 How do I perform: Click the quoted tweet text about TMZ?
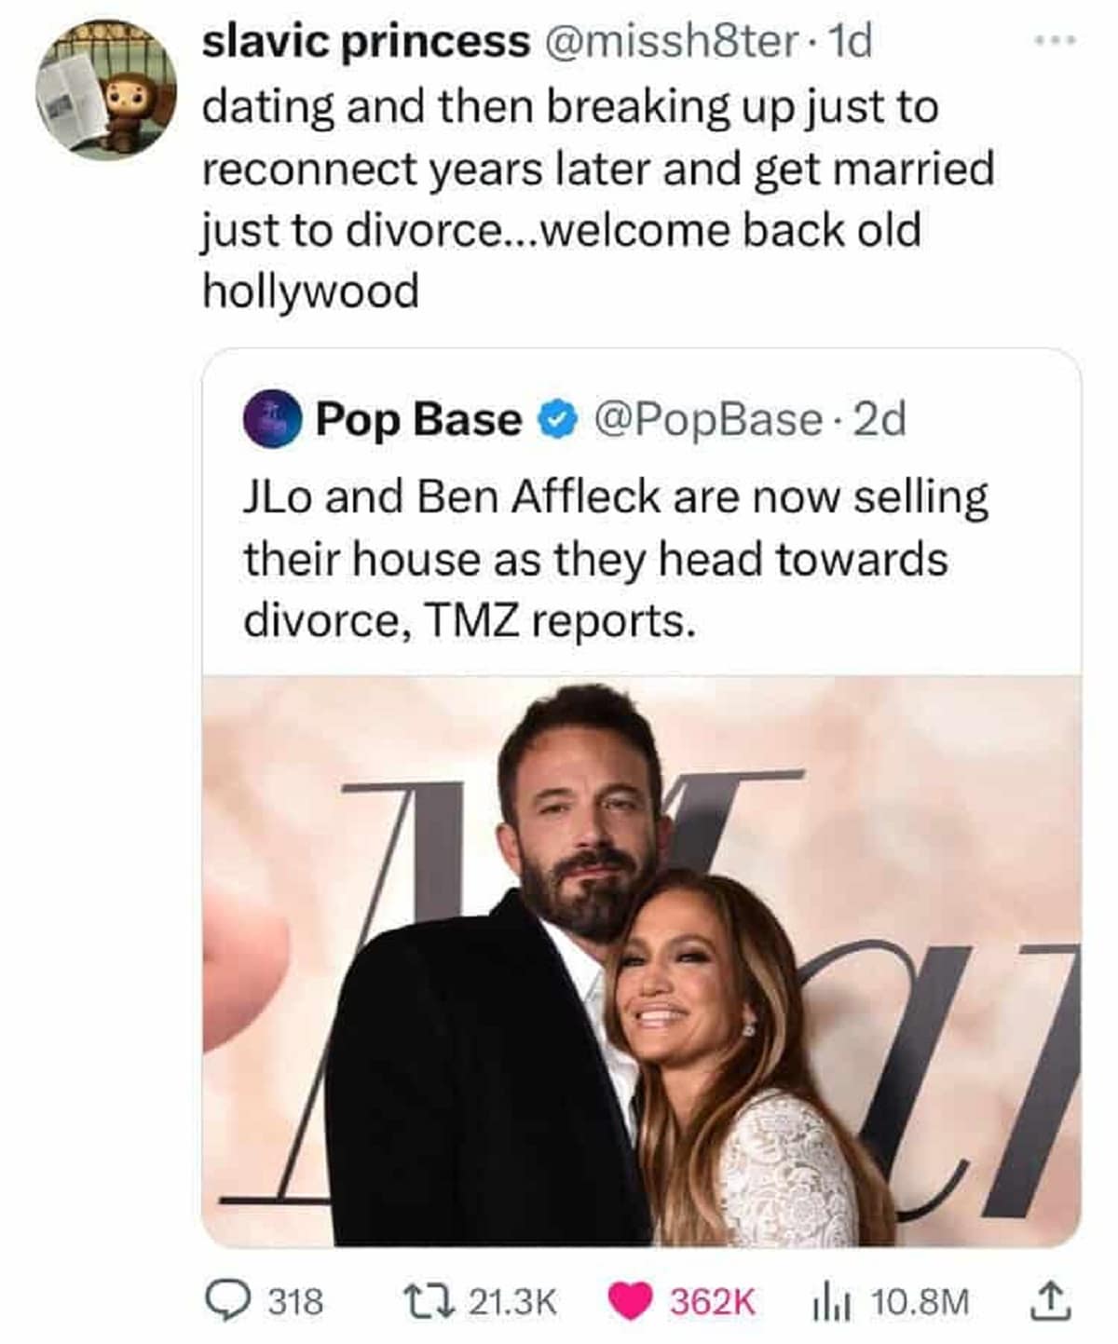(x=615, y=559)
